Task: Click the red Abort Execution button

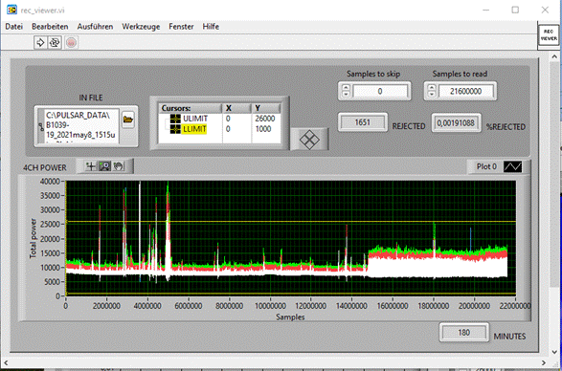Action: (x=71, y=43)
